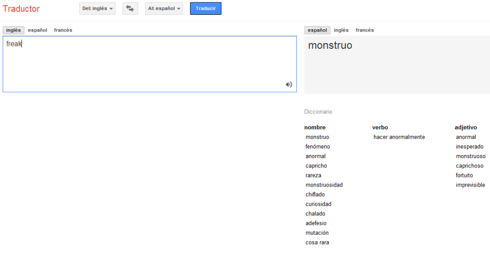Choose francés tab as target language

click(365, 30)
